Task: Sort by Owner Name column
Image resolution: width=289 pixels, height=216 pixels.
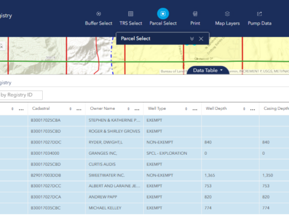Action: point(128,109)
